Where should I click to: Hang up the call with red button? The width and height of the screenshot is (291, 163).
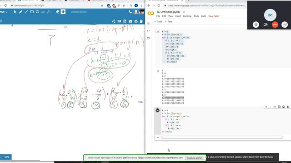tap(275, 24)
